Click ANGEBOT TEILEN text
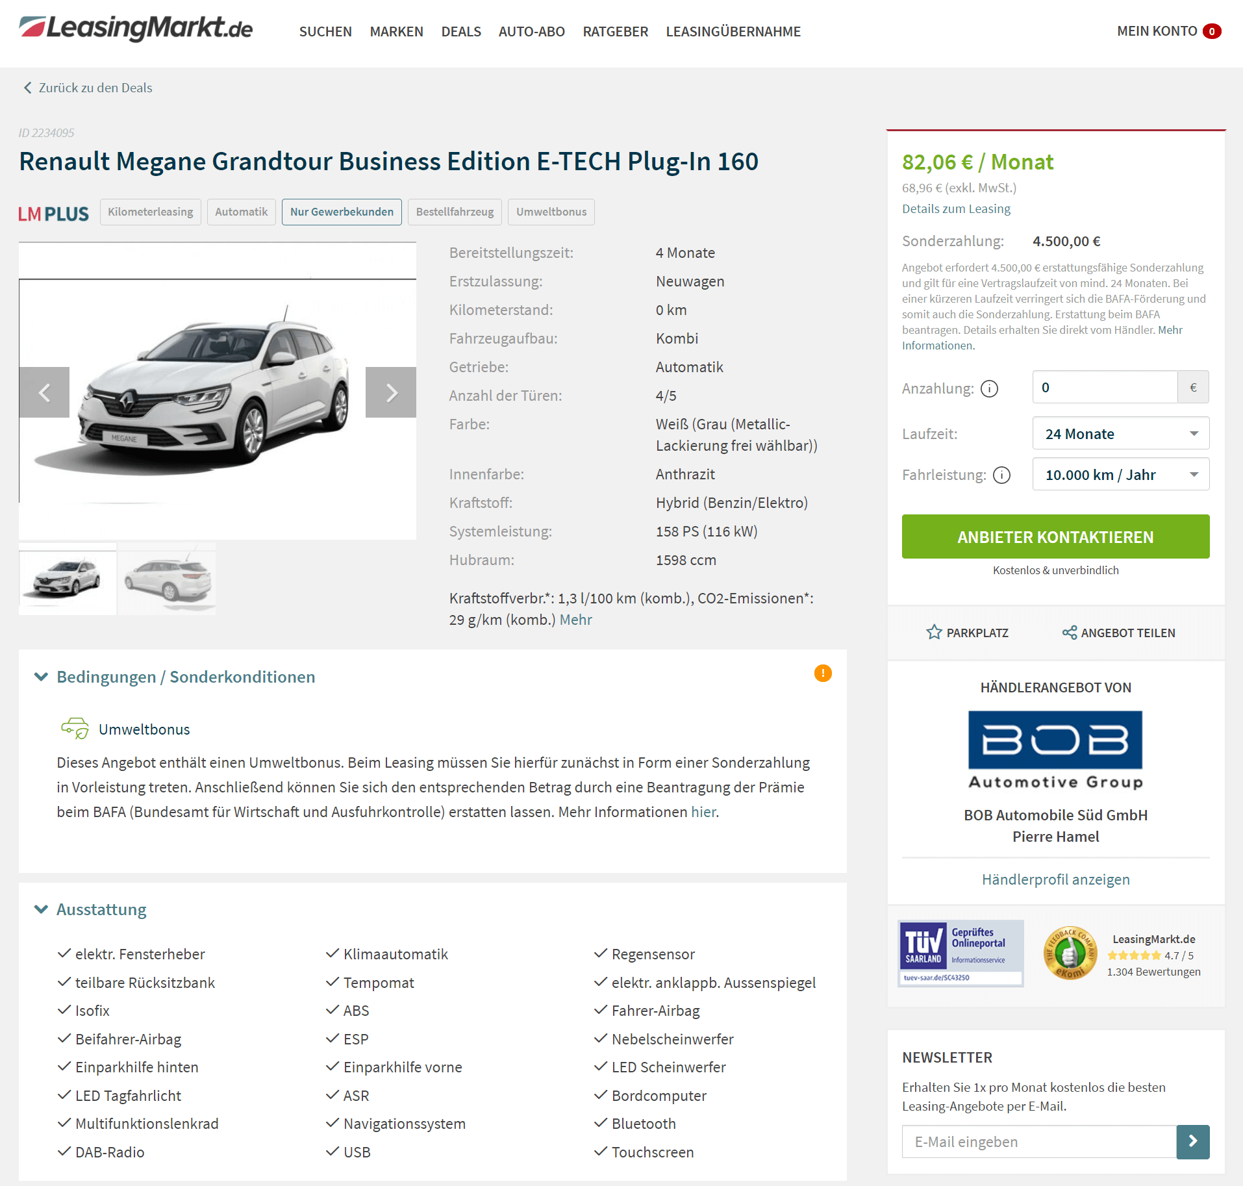 pos(1128,633)
